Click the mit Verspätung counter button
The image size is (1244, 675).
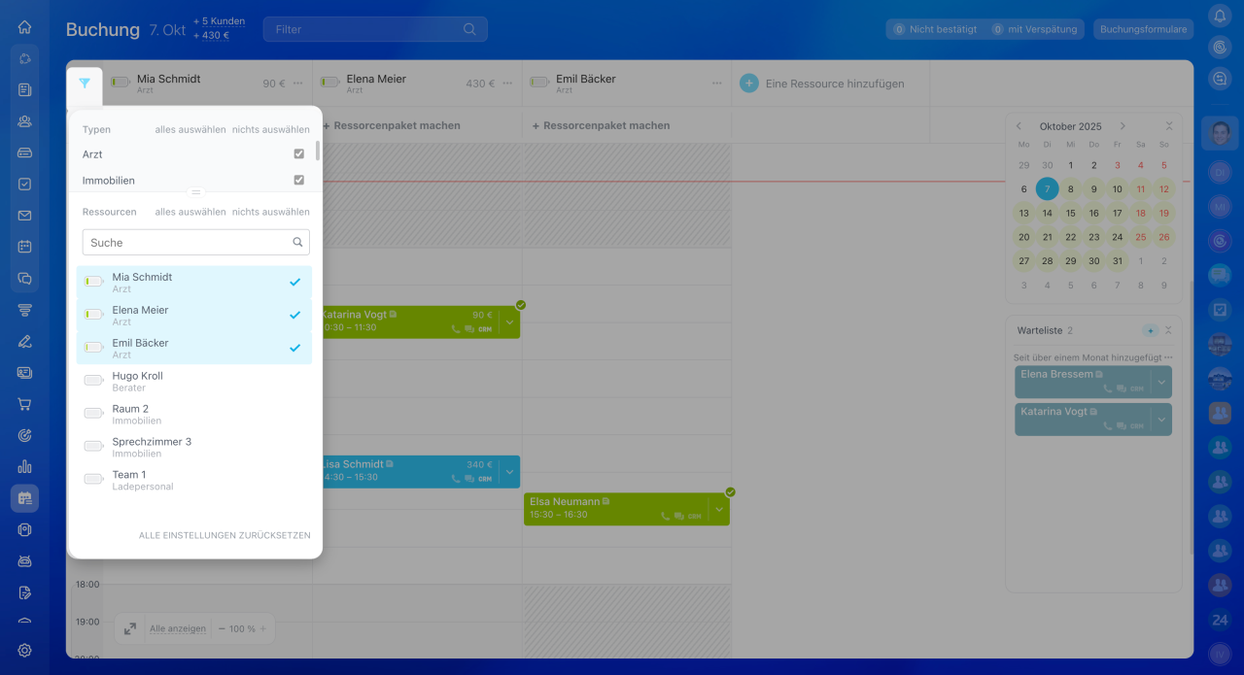coord(1035,29)
